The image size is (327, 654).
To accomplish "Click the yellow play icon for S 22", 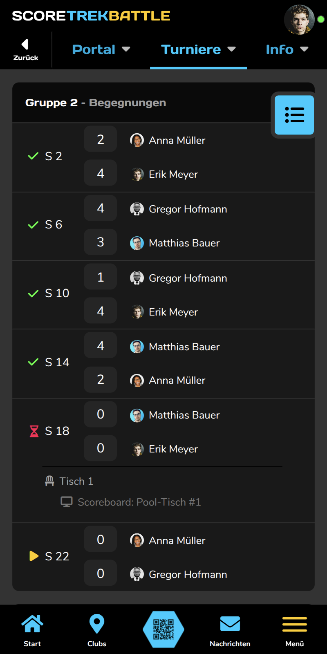I will [x=34, y=556].
